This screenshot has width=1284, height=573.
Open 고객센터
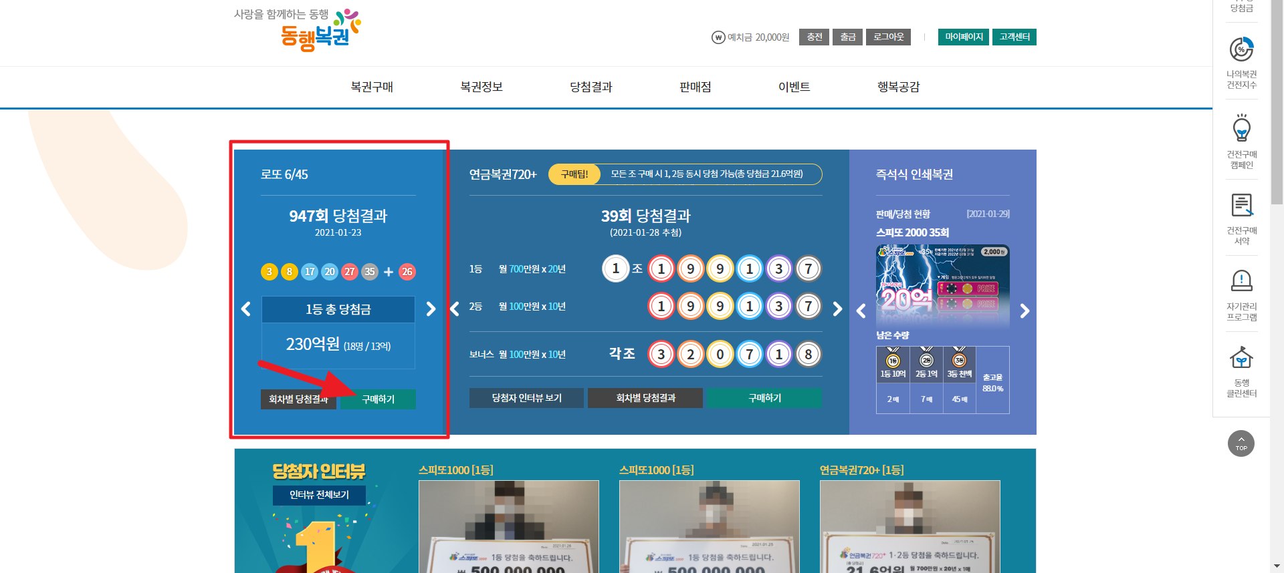(x=1014, y=37)
